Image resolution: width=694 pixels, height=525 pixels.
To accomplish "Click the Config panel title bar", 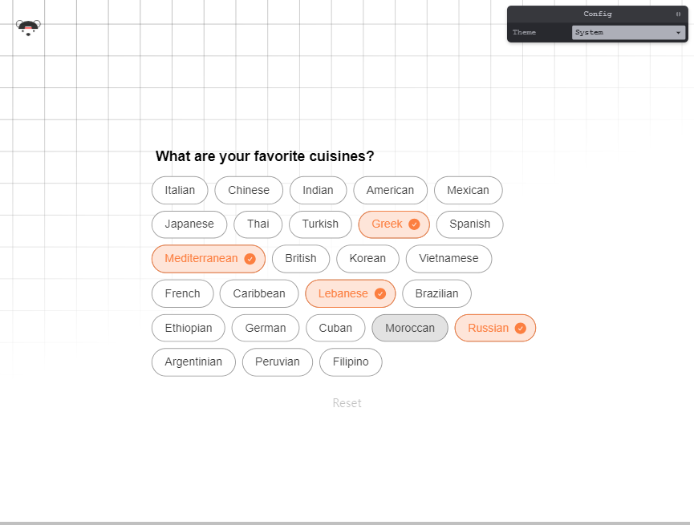I will (598, 14).
